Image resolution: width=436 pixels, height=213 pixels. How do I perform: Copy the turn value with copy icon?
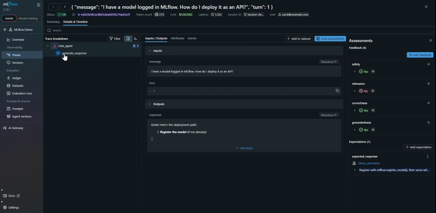tap(337, 91)
